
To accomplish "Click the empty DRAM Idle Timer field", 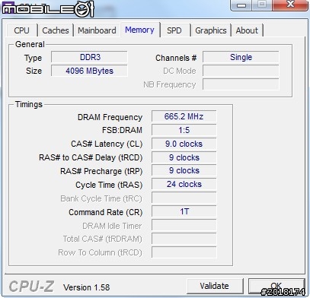I will click(184, 225).
